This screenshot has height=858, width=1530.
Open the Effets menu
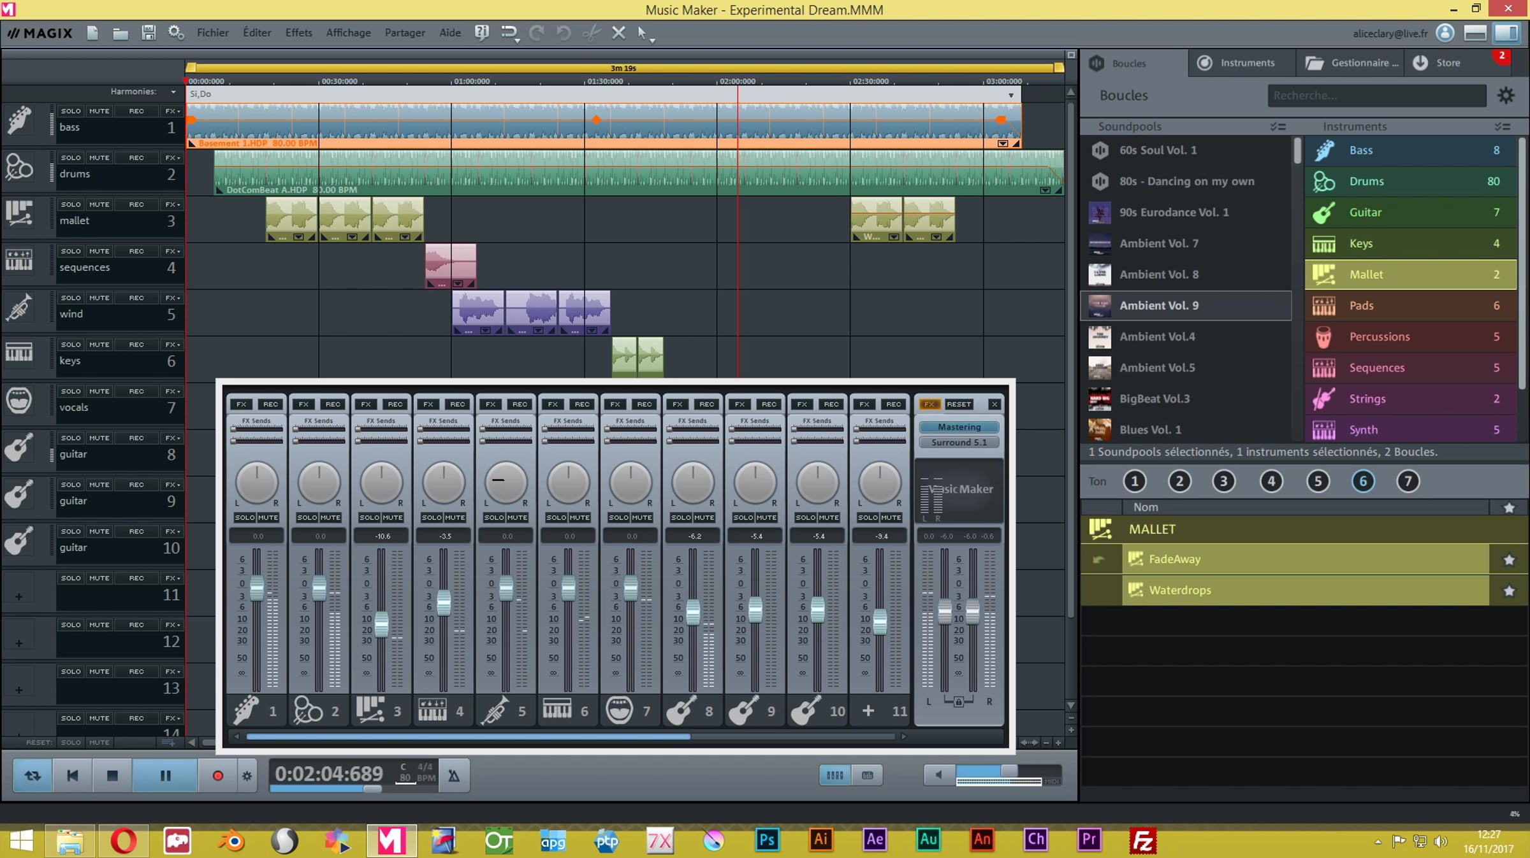pos(298,32)
